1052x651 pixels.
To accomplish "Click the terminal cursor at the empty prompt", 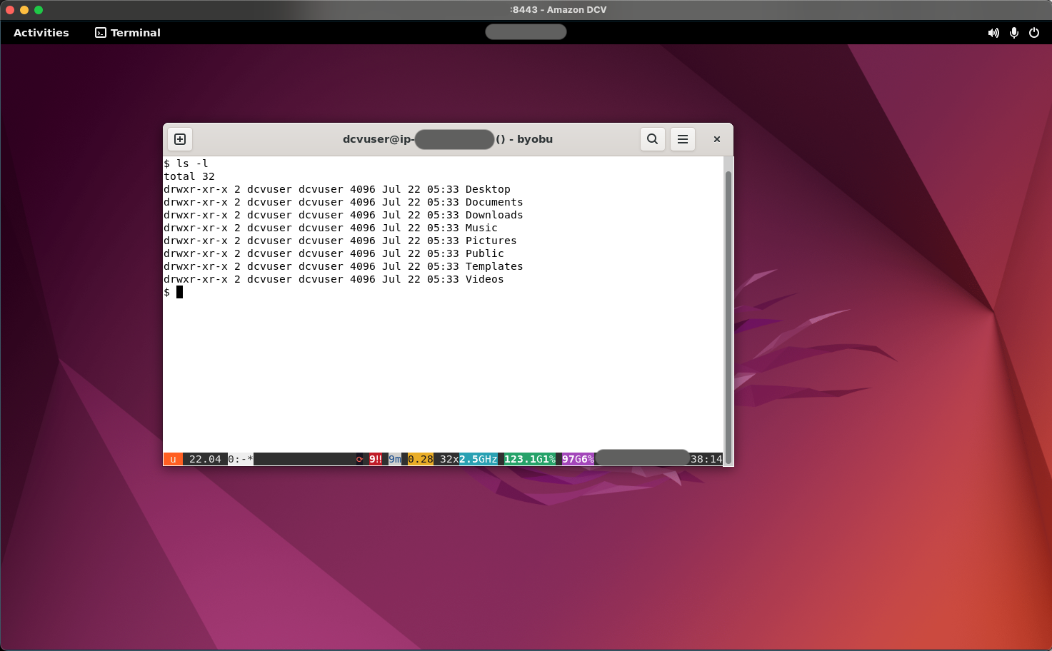I will pos(180,292).
